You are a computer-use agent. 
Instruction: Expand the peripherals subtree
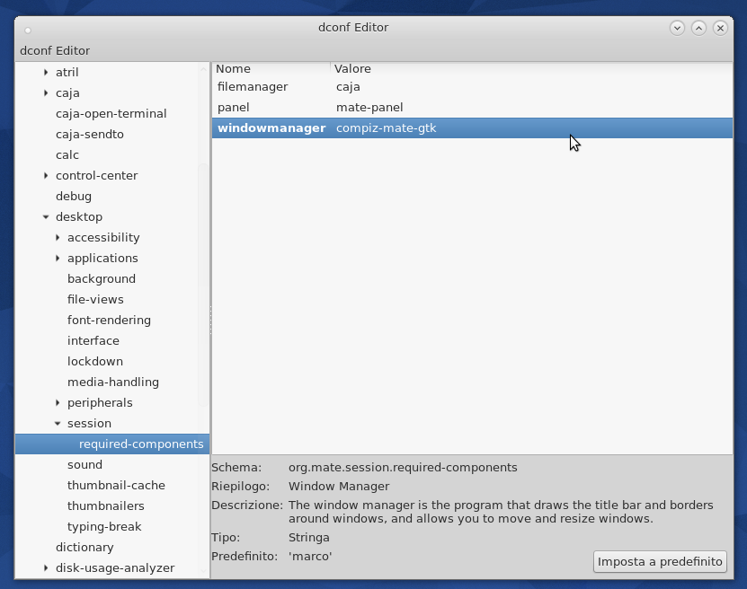pos(58,403)
